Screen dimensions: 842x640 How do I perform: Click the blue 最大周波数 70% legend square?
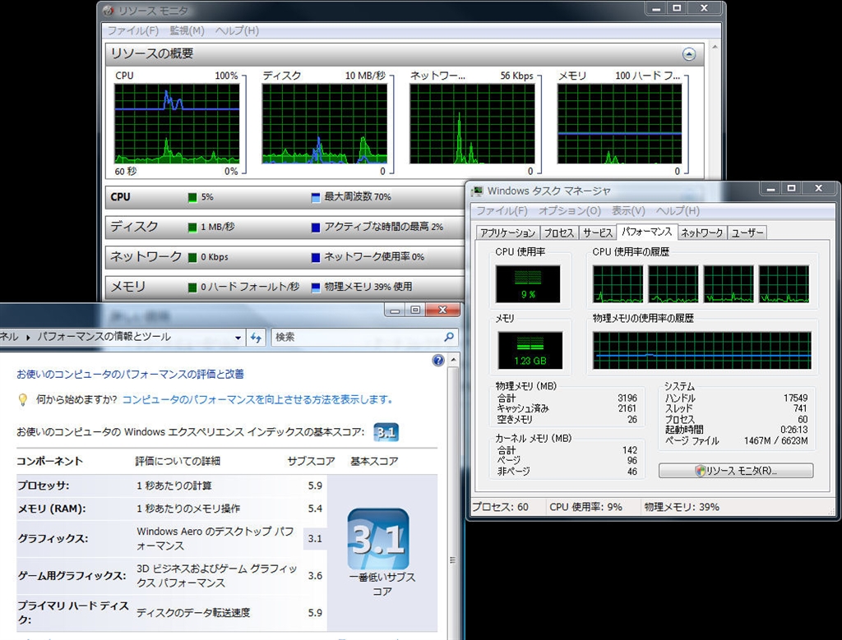(x=316, y=197)
